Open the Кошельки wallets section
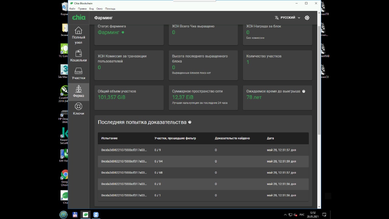The width and height of the screenshot is (389, 219). tap(78, 56)
